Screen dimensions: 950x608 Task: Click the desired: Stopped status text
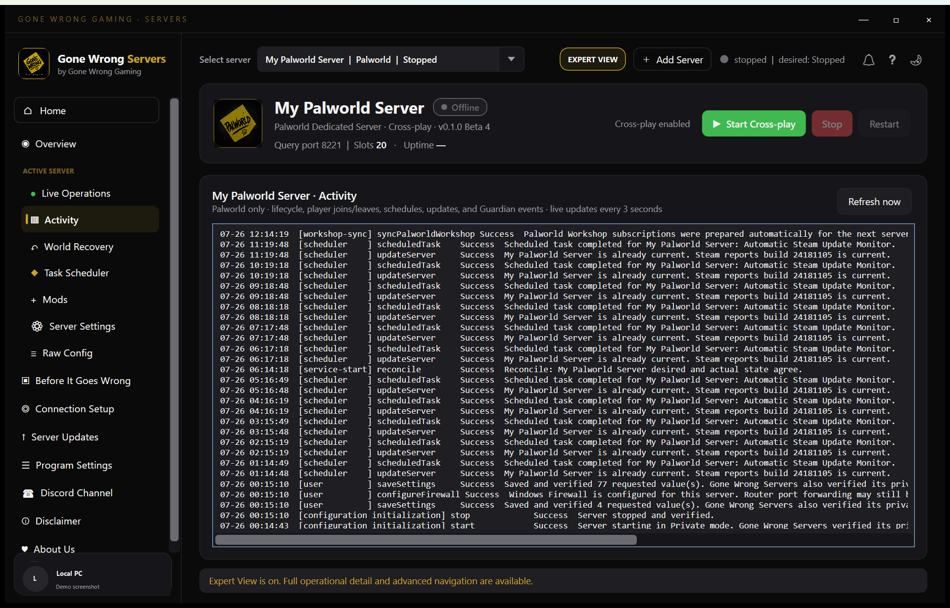click(811, 59)
